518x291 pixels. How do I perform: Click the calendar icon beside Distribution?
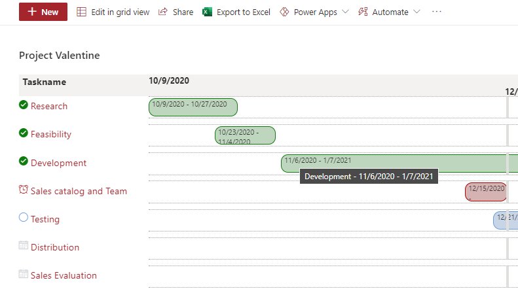tap(24, 245)
